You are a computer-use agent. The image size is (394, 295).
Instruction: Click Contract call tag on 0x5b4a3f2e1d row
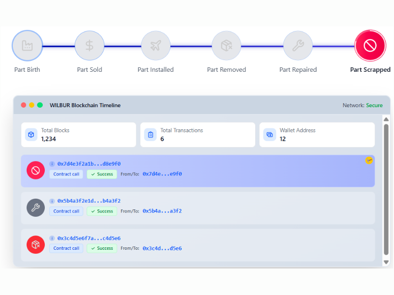pos(66,211)
